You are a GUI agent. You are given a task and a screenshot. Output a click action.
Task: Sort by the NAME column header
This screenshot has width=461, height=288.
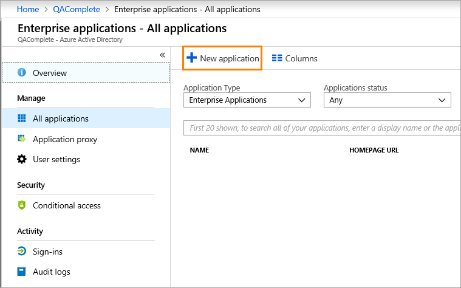(x=199, y=150)
